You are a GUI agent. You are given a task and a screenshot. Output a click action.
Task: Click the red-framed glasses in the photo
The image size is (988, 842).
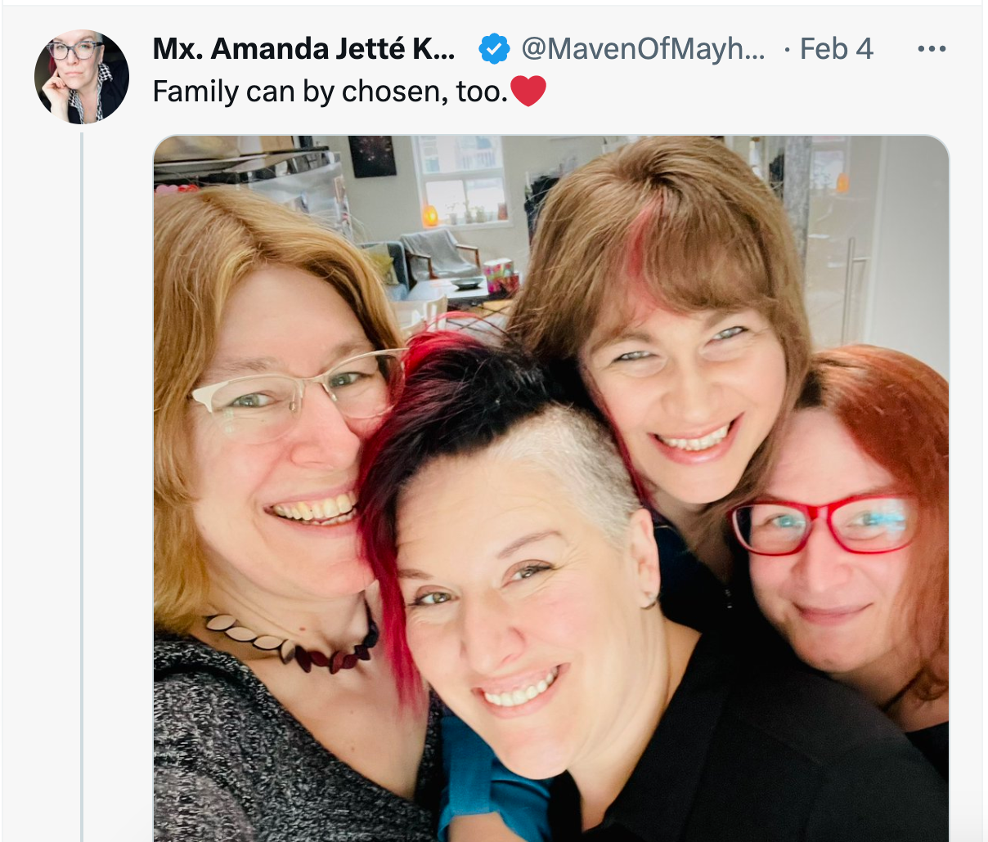(823, 524)
